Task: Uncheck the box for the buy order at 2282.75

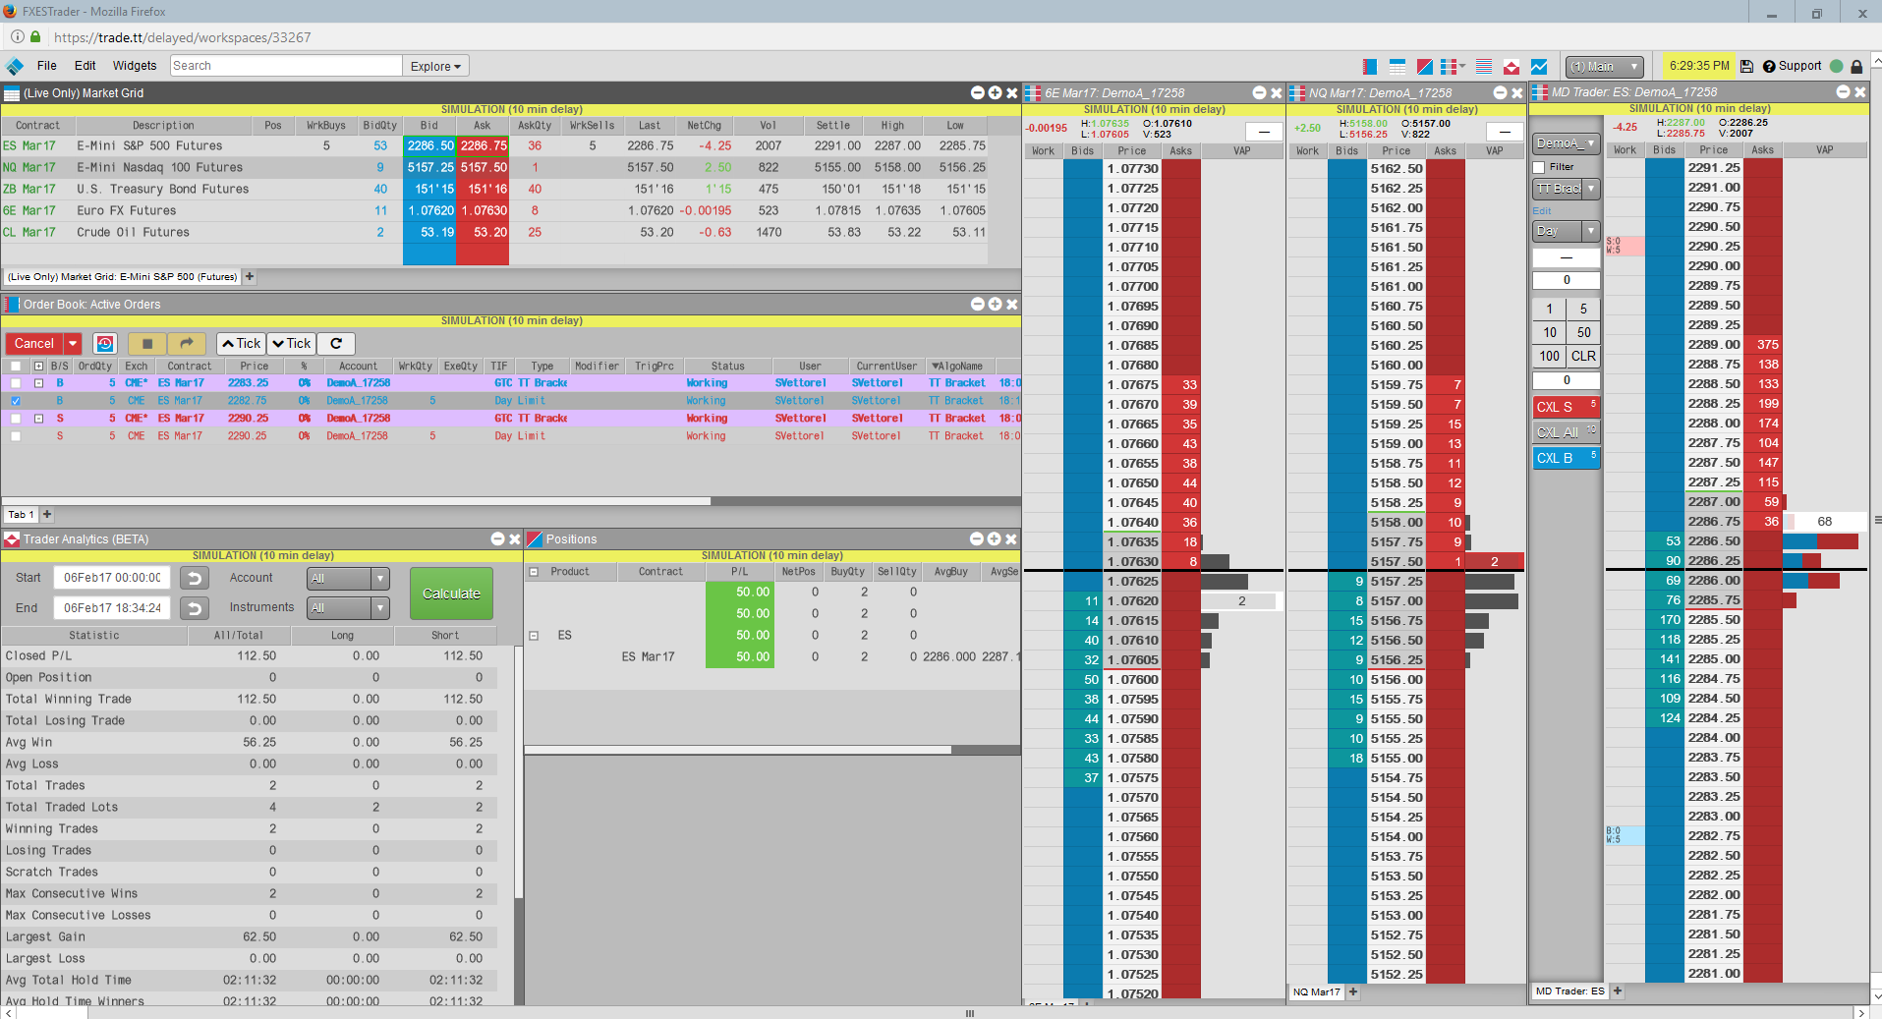Action: [x=16, y=401]
